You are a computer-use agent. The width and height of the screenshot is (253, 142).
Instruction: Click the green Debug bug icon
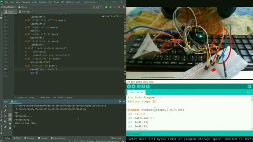point(111,7)
